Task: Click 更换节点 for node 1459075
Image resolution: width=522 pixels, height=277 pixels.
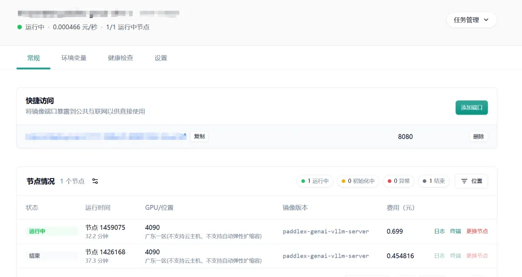Action: point(477,232)
